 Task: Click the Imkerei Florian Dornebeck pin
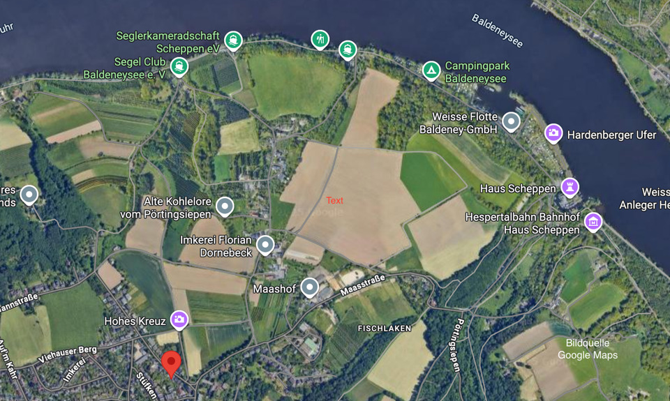point(265,245)
